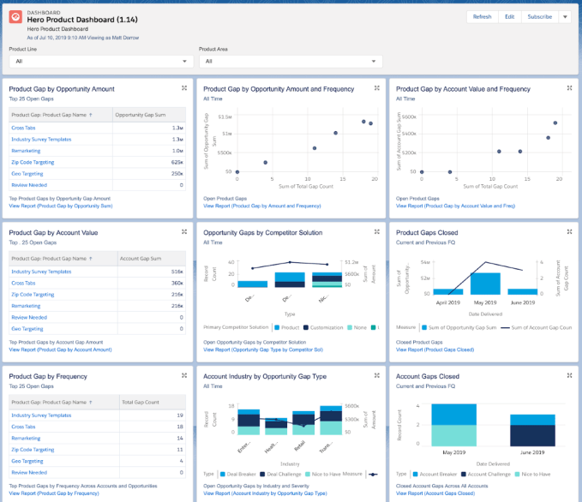Open the dropdown arrow next to Subscribe
This screenshot has width=582, height=502.
coord(565,16)
